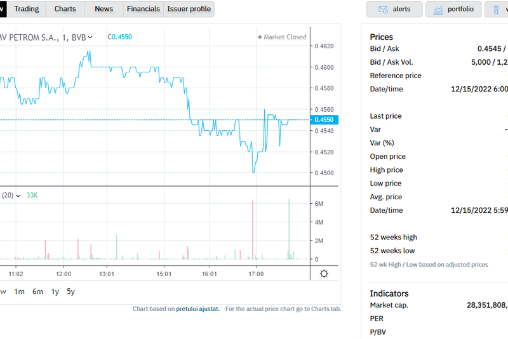Click the alerts envelope icon
Viewport: 508px width, 339px height.
383,10
